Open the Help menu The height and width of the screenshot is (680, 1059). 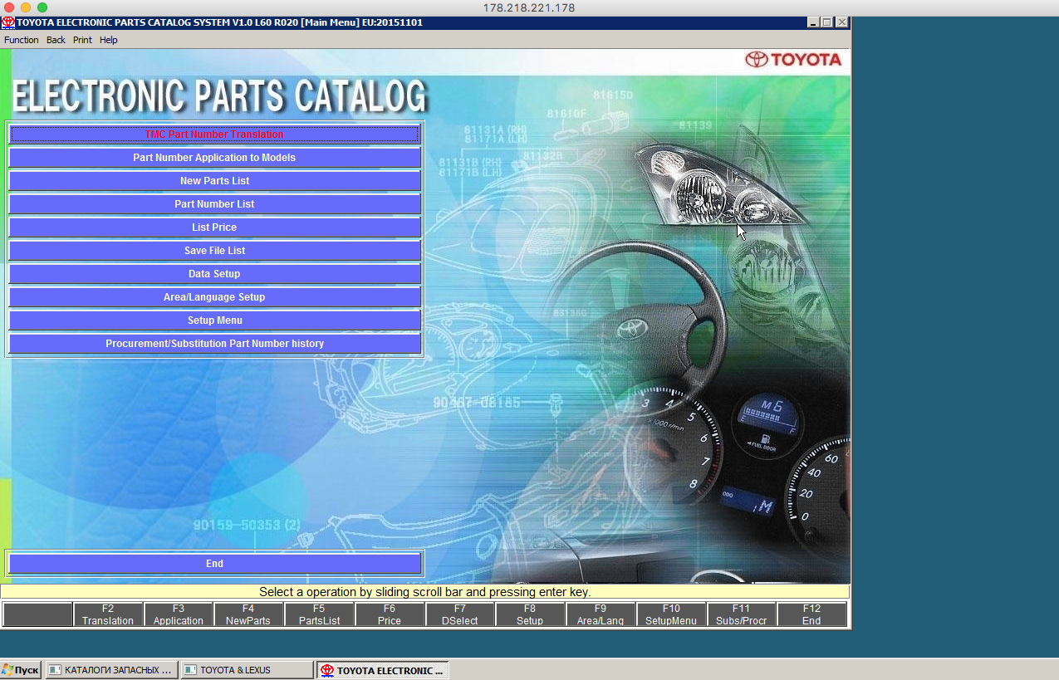[x=109, y=40]
